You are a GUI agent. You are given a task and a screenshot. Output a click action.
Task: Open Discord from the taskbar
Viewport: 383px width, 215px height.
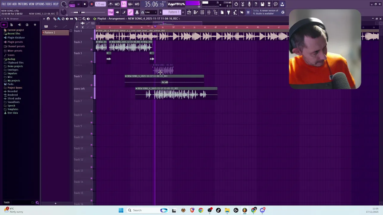[262, 210]
